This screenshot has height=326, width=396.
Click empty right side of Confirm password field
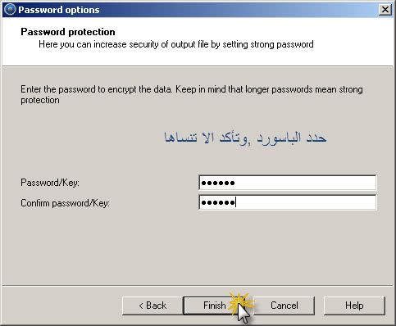306,202
